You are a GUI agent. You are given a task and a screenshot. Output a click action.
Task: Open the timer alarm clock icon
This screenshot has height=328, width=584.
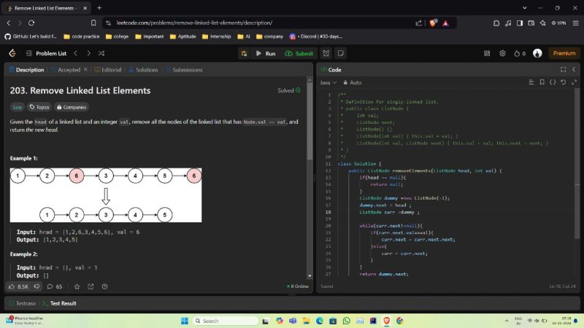pyautogui.click(x=326, y=53)
